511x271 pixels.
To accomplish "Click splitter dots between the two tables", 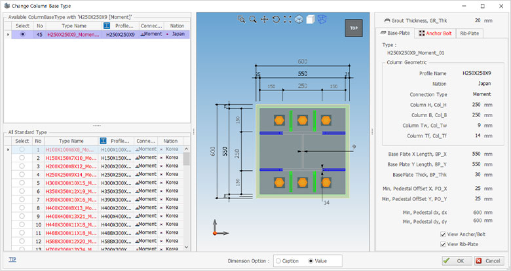I will [x=97, y=126].
